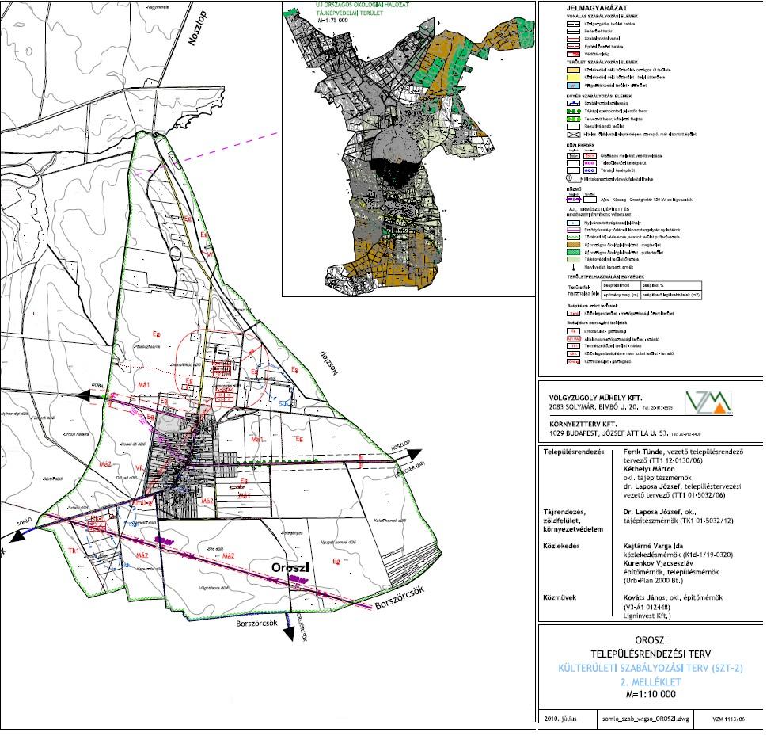Click the red protection distance legend symbol

click(574, 55)
